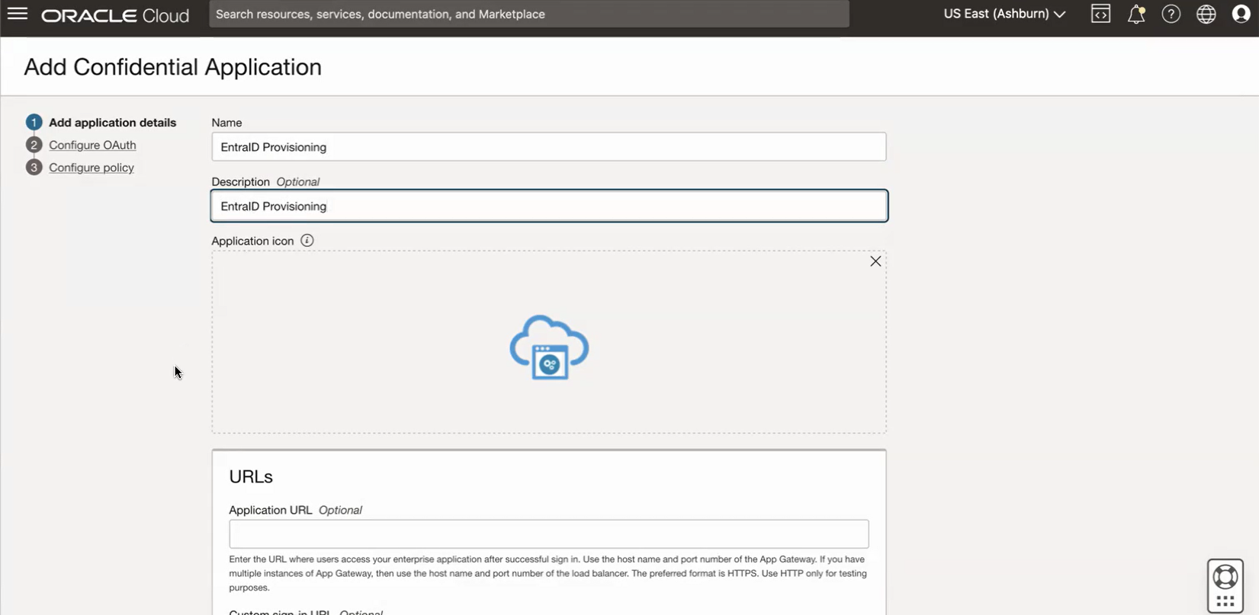This screenshot has height=615, width=1259.
Task: Go to Configure policy step
Action: (92, 168)
